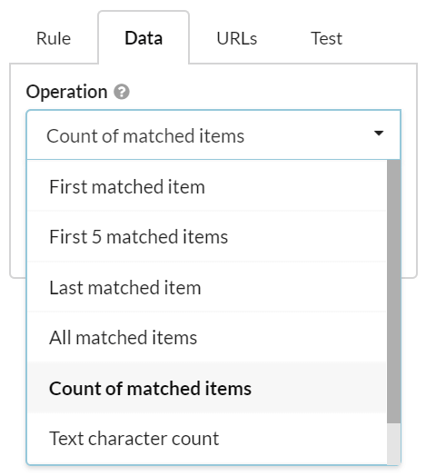
Task: Pick 'Text character count' option
Action: [207, 439]
